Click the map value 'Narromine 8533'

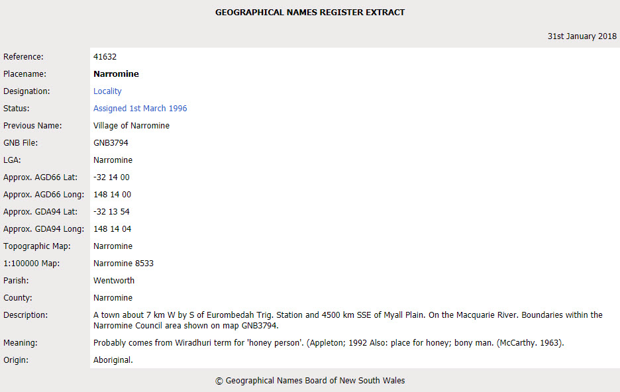coord(123,264)
